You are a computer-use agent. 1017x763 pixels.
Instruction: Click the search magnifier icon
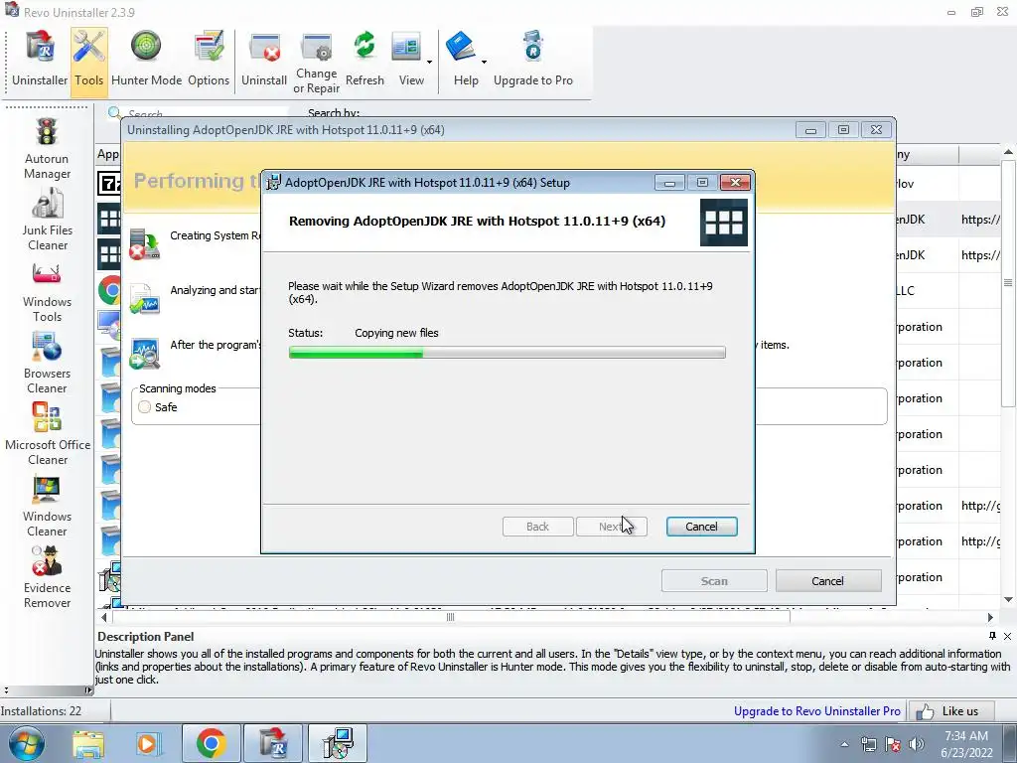tap(115, 113)
